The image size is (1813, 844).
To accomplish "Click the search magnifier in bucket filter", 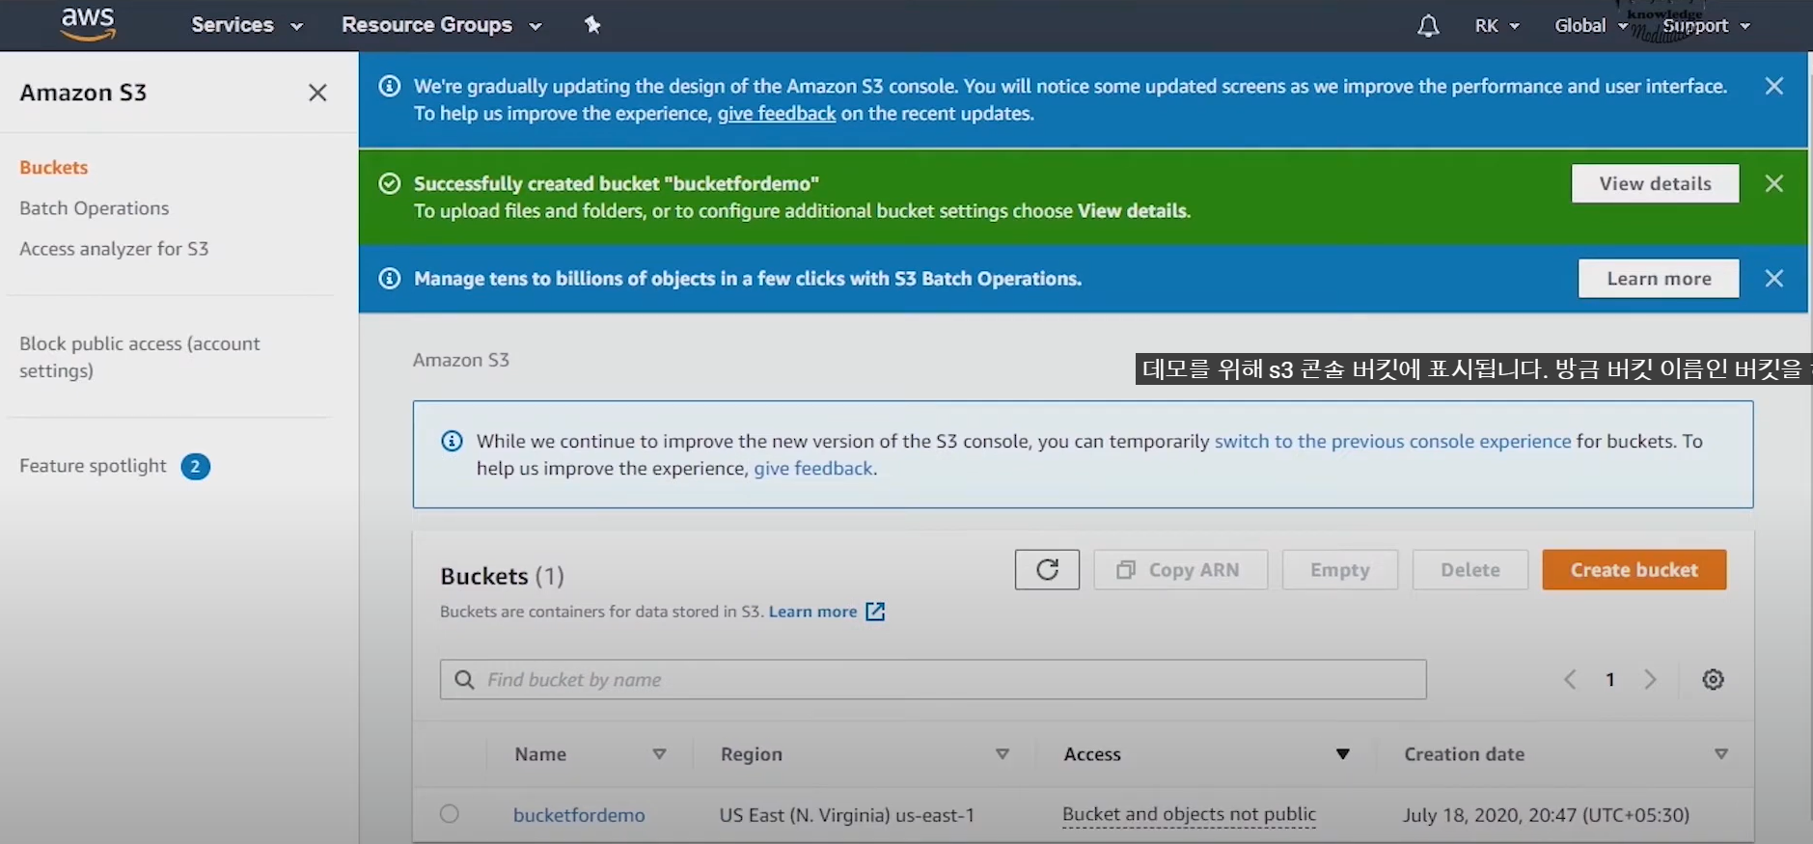I will click(x=464, y=680).
